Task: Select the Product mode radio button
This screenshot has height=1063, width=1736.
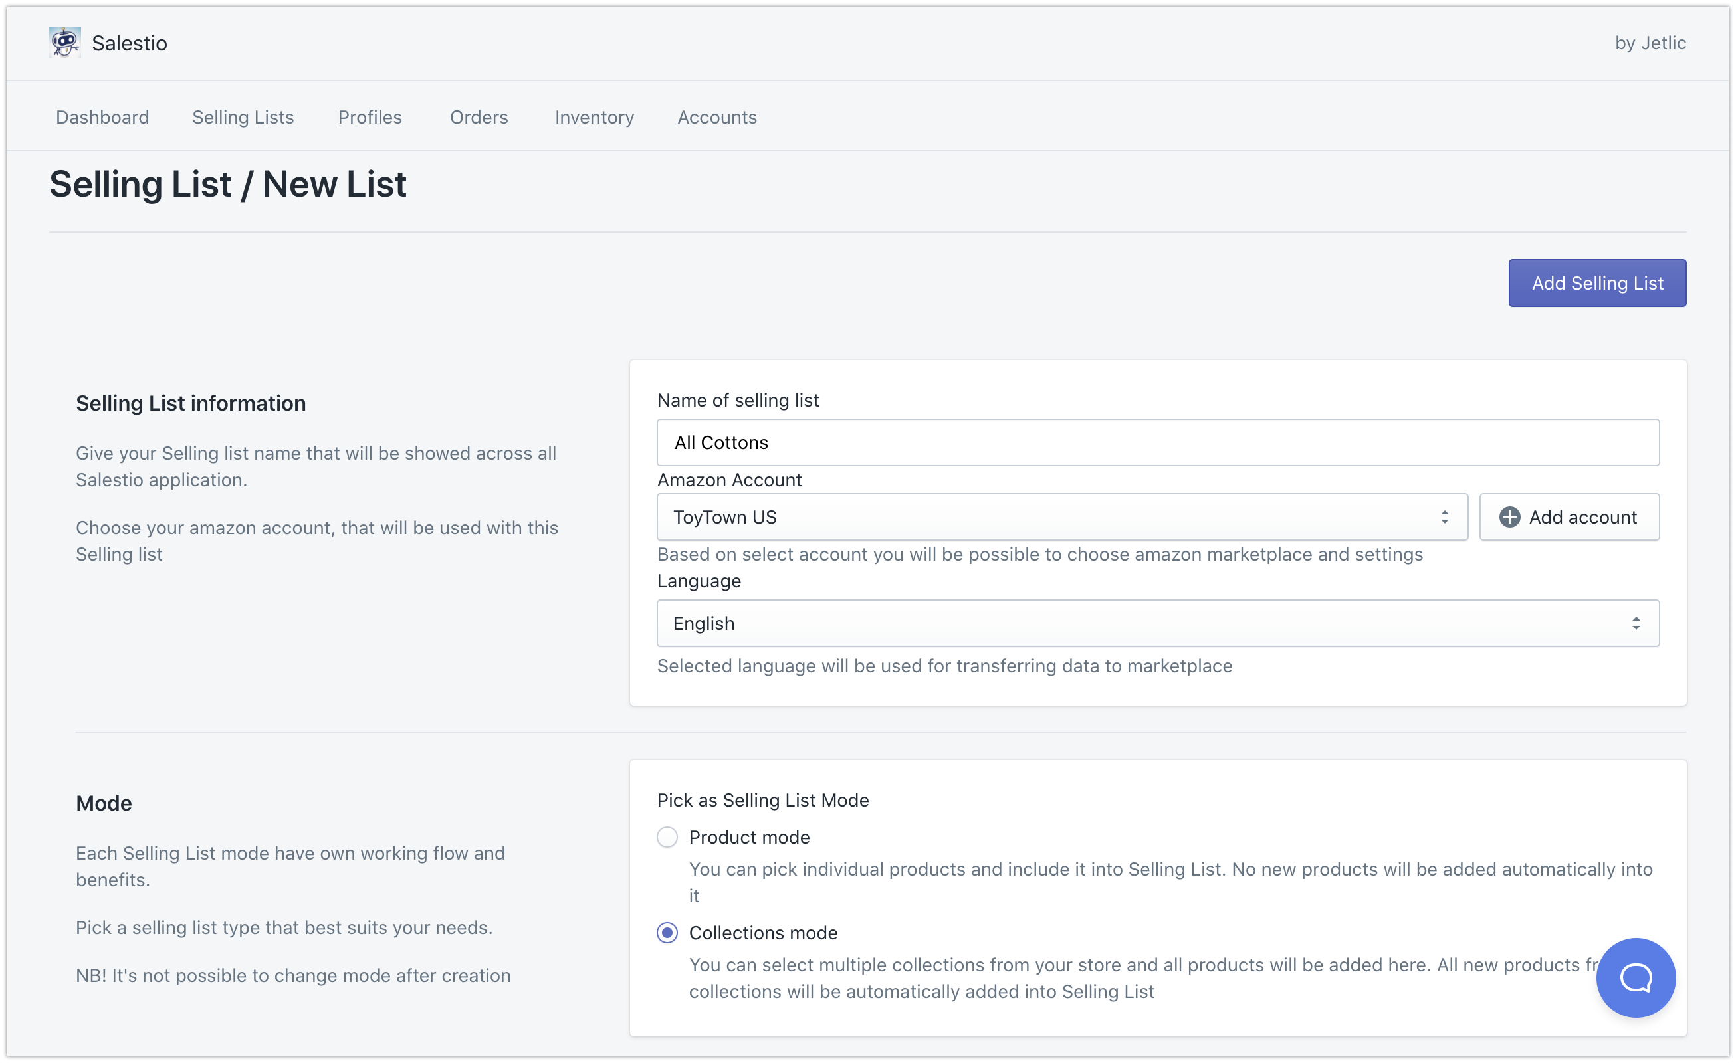Action: click(x=667, y=837)
